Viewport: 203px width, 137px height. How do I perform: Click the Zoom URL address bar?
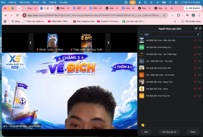(94, 15)
